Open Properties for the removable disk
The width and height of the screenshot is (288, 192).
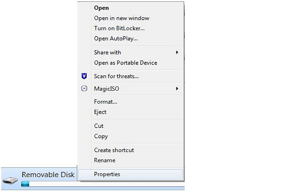(x=107, y=174)
